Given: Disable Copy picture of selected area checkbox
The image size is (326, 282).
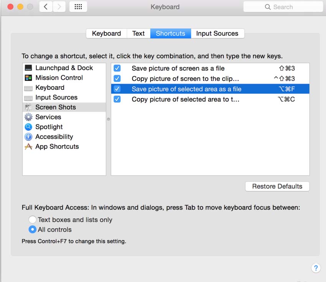Looking at the screenshot, I should (117, 99).
